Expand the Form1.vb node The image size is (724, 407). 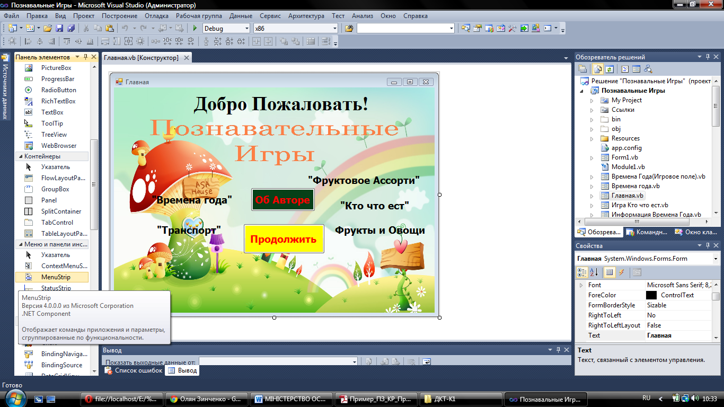click(592, 157)
